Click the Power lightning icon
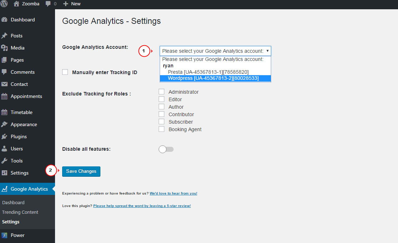This screenshot has height=243, width=398. (x=4, y=236)
